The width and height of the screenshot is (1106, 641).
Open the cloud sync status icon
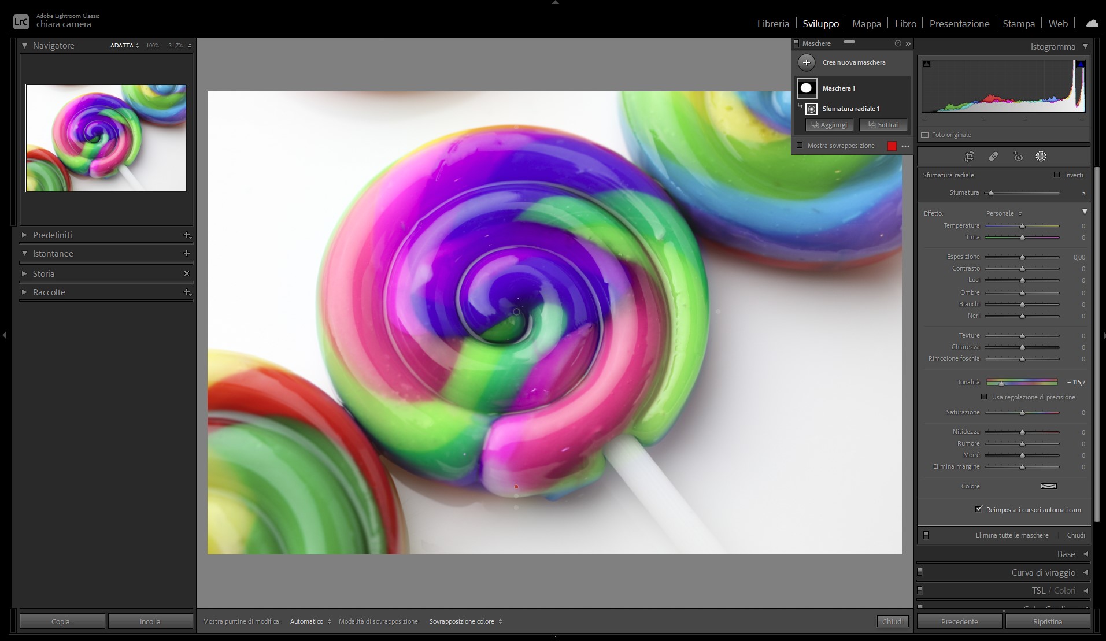(x=1092, y=24)
